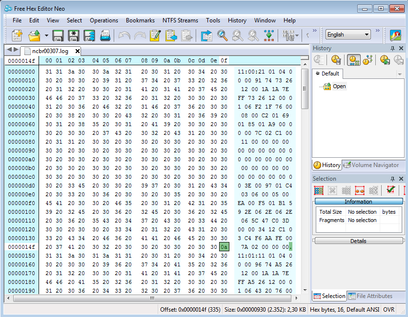Screen dimensions: 408x317
Task: Click the Save History clock icon
Action: click(385, 60)
